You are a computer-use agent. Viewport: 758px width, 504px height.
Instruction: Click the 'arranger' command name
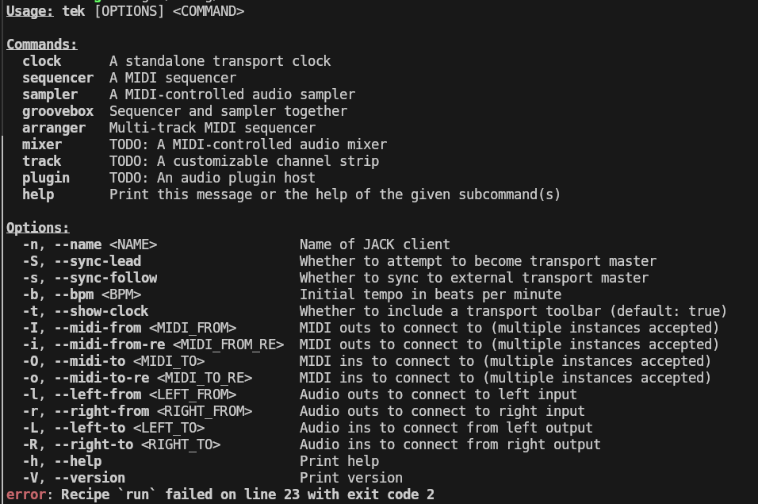tap(54, 128)
